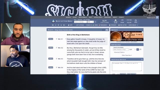The height and width of the screenshot is (90, 160).
Task: Tick the checkbox next to Mic 5:1
Action: 56,39
